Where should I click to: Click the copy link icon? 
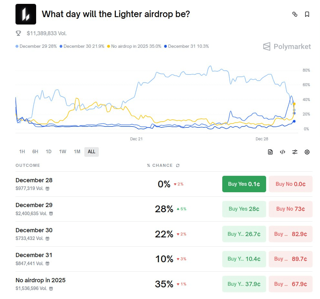pos(295,14)
